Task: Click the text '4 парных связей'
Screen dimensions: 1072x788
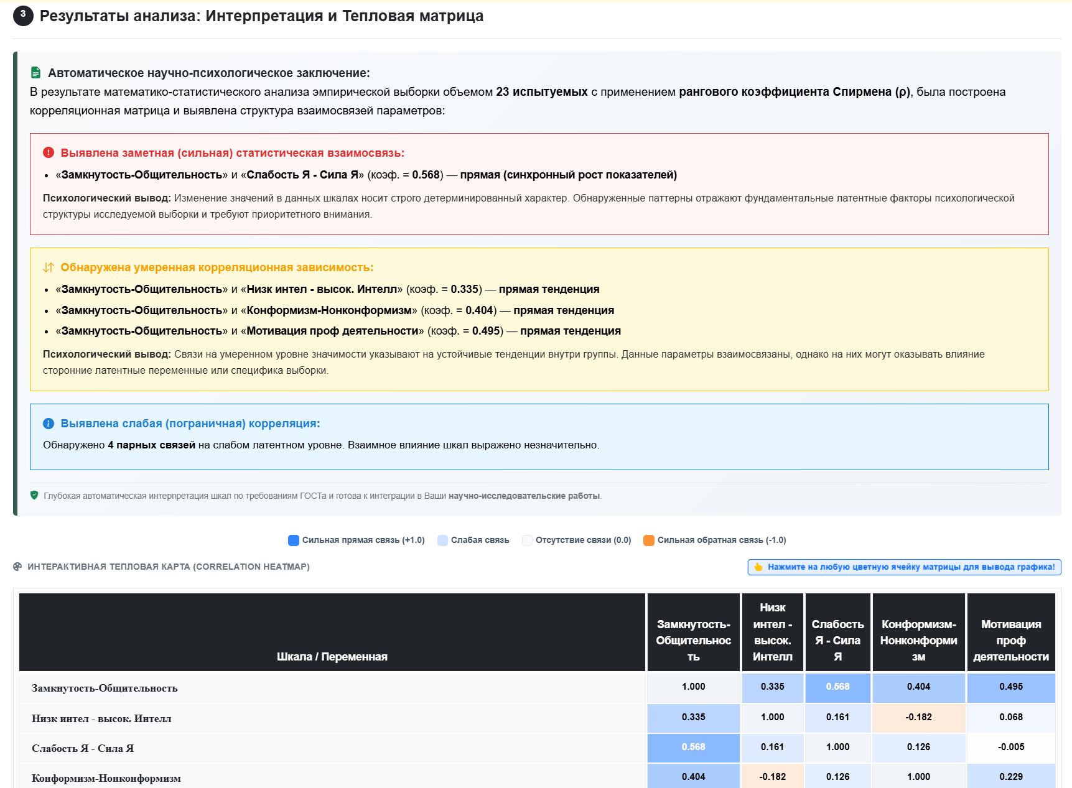Action: tap(152, 445)
